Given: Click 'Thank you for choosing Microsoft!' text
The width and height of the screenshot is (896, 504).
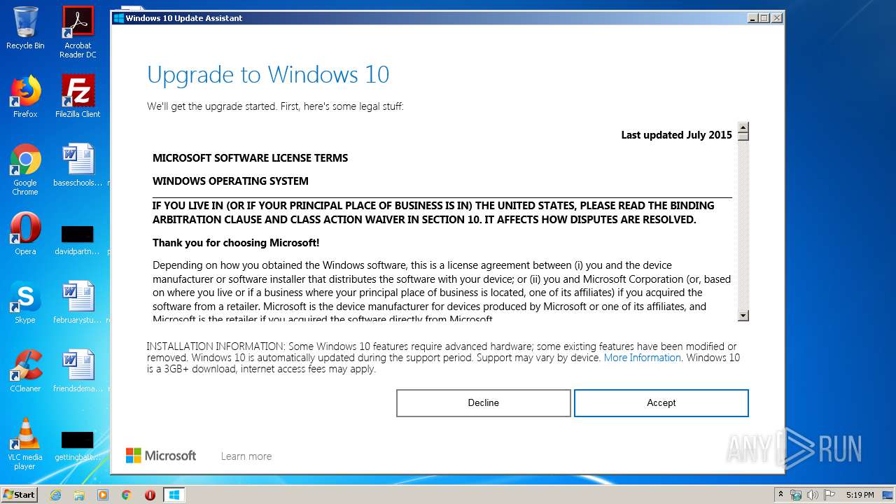Looking at the screenshot, I should tap(236, 243).
